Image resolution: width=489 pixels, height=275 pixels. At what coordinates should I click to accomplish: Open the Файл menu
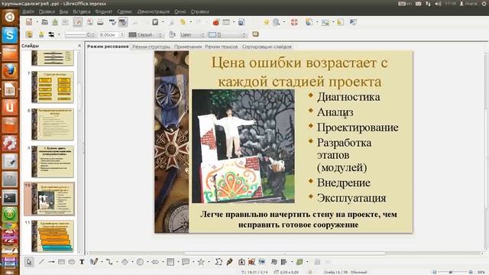(28, 11)
